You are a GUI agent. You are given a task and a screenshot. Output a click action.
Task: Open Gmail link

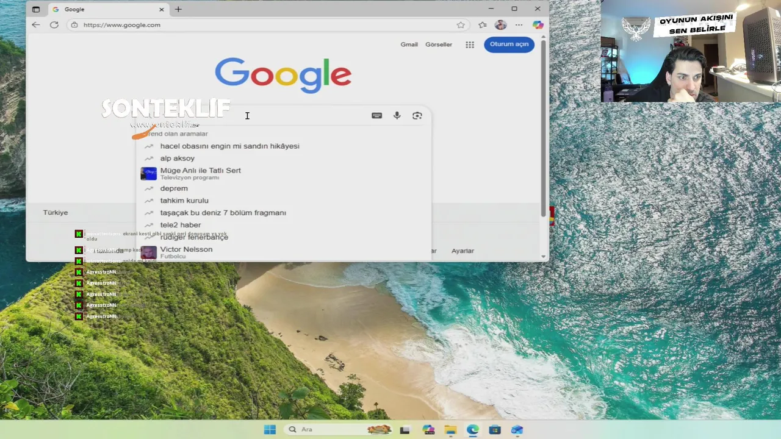409,45
